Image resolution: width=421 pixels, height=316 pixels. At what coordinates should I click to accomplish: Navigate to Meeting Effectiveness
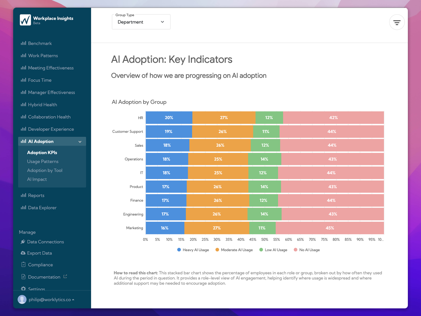coord(51,68)
